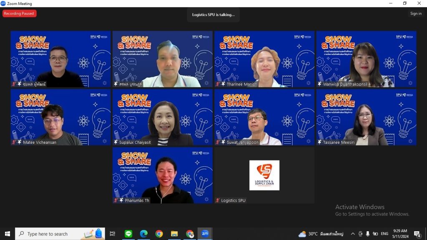Image resolution: width=427 pixels, height=240 pixels.
Task: Click the Supalux Chaiyasit name label
Action: pyautogui.click(x=135, y=142)
